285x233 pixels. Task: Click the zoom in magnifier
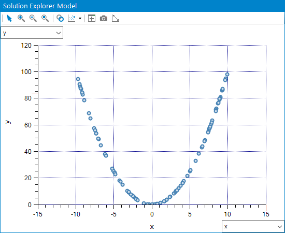pyautogui.click(x=21, y=18)
